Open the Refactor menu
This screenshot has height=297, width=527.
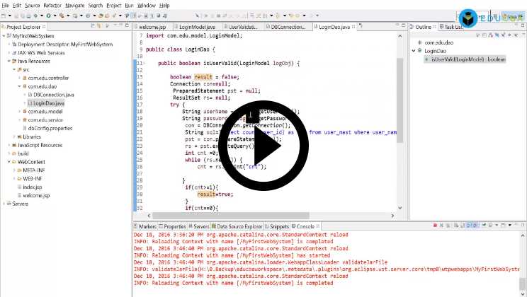click(52, 5)
